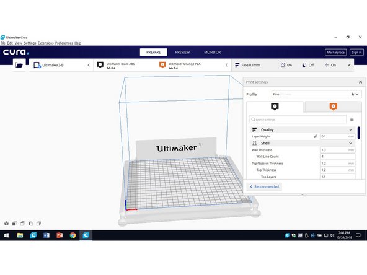Image resolution: width=367 pixels, height=275 pixels.
Task: Click the magnifier icon in search settings
Action: [253, 120]
